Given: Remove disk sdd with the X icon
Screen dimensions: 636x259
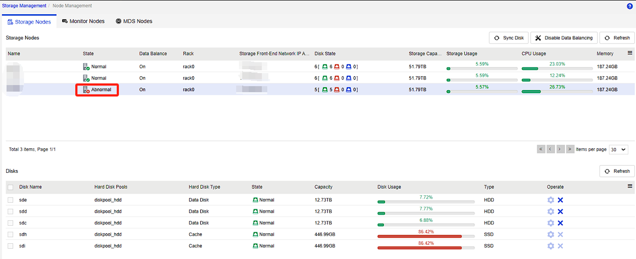Looking at the screenshot, I should point(560,212).
